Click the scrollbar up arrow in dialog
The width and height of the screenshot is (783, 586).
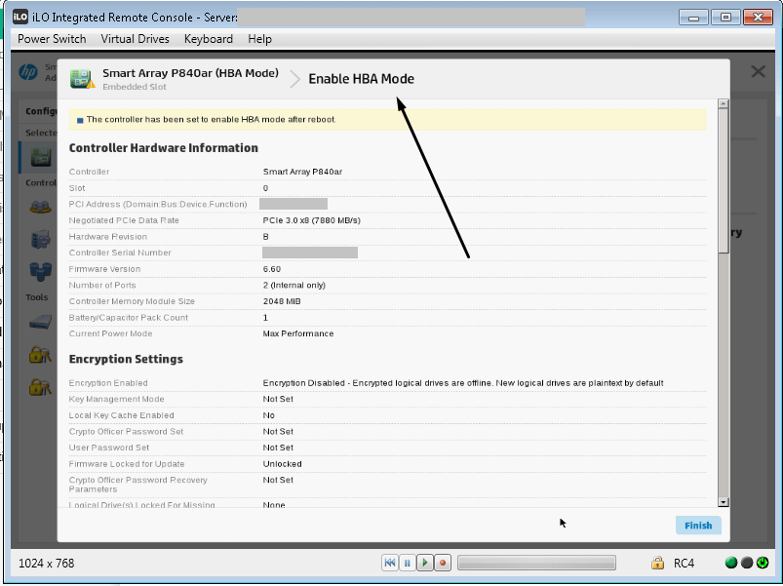(x=724, y=103)
